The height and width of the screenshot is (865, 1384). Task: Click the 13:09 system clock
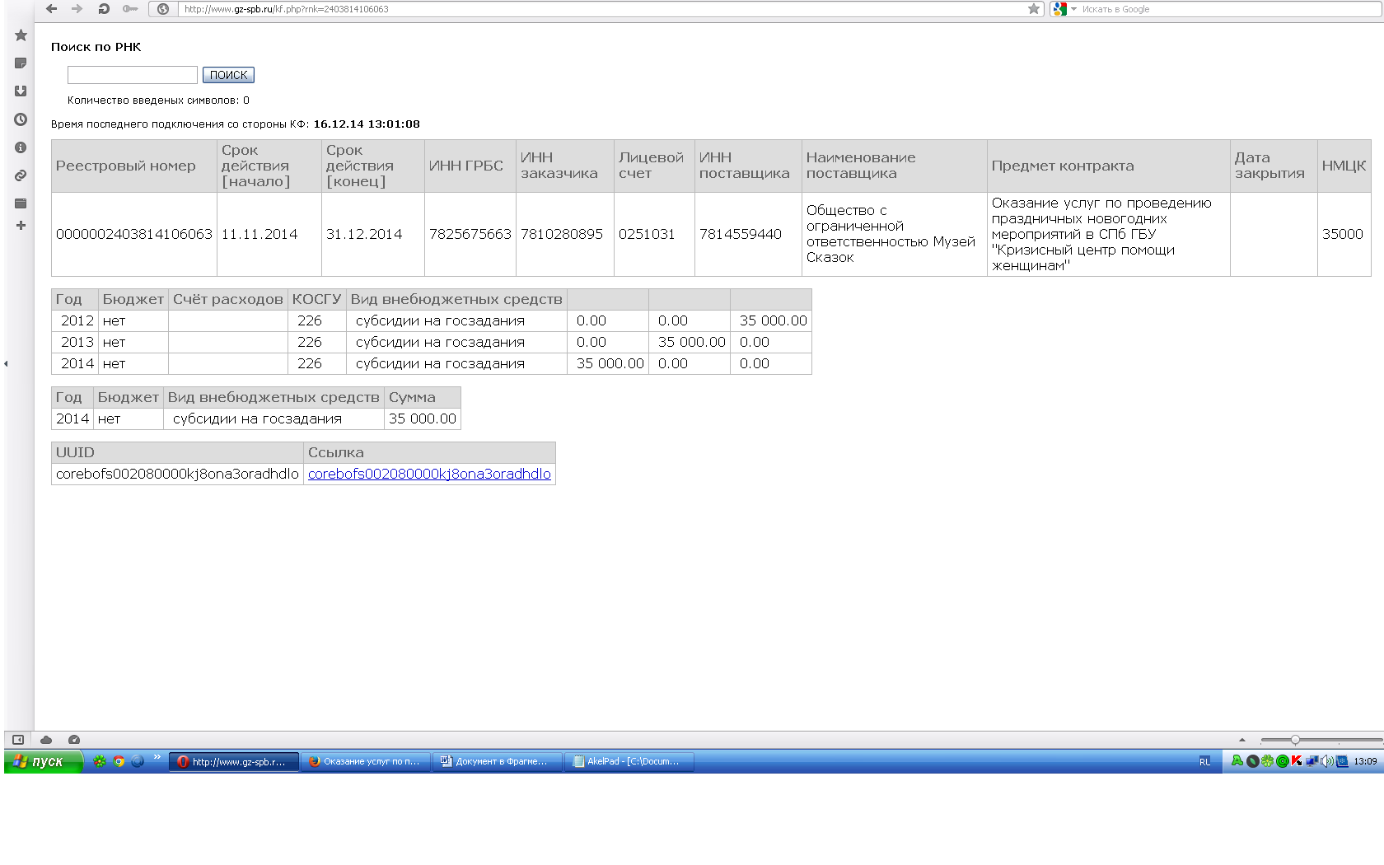coord(1365,761)
